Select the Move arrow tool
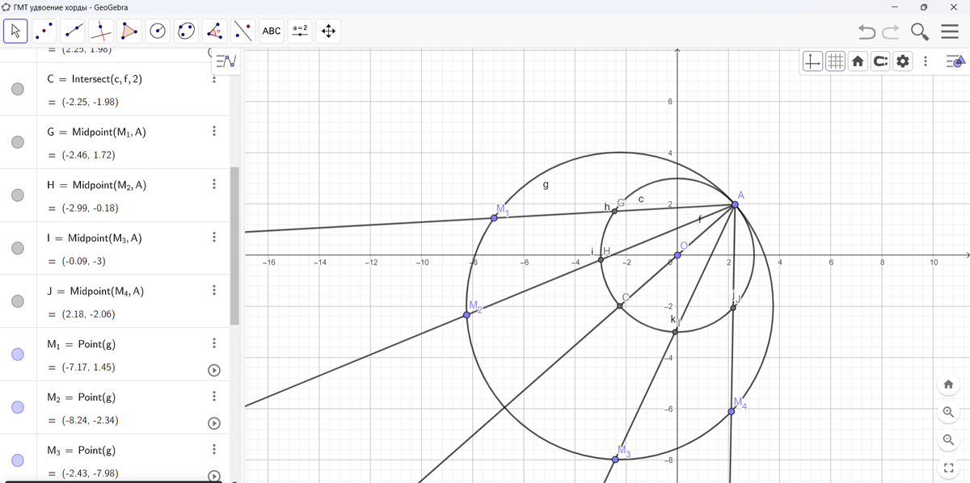The height and width of the screenshot is (483, 970). pos(15,31)
